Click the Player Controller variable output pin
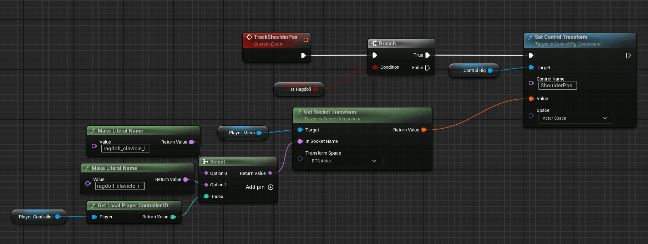The image size is (648, 244). click(58, 217)
